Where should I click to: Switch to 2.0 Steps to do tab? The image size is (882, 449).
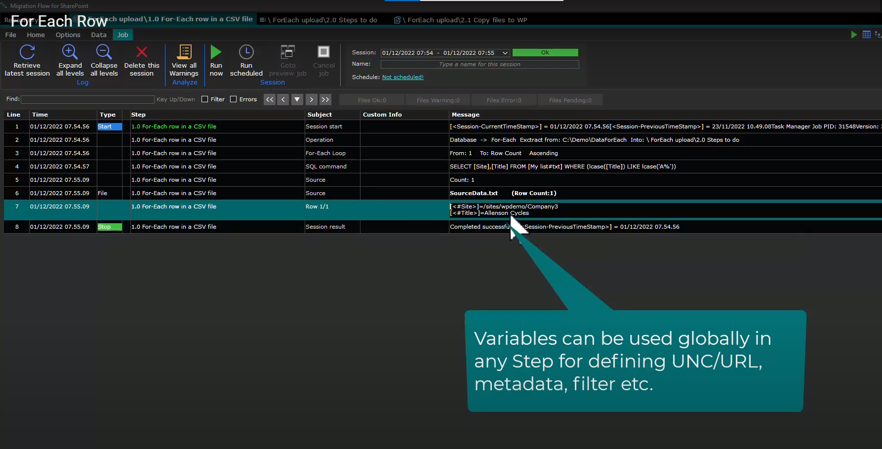click(319, 20)
